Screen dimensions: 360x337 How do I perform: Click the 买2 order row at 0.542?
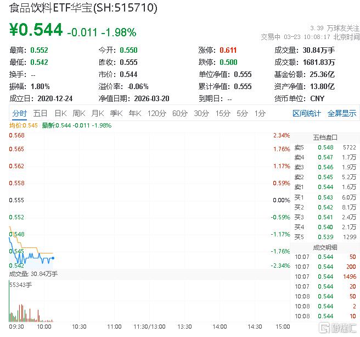pos(325,207)
